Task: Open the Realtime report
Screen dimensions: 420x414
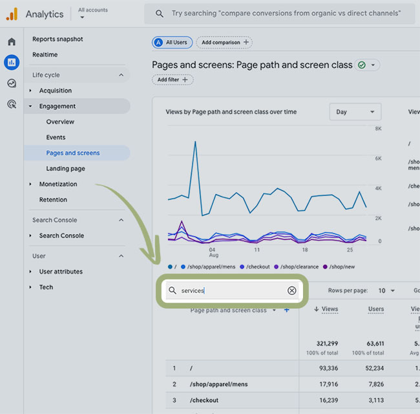Action: pos(45,55)
